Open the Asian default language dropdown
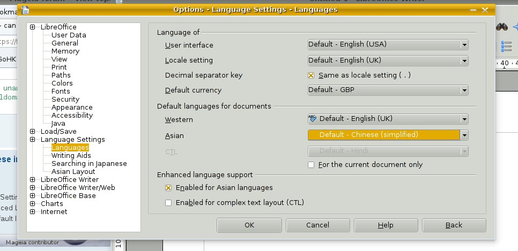The height and width of the screenshot is (251, 518). 388,135
